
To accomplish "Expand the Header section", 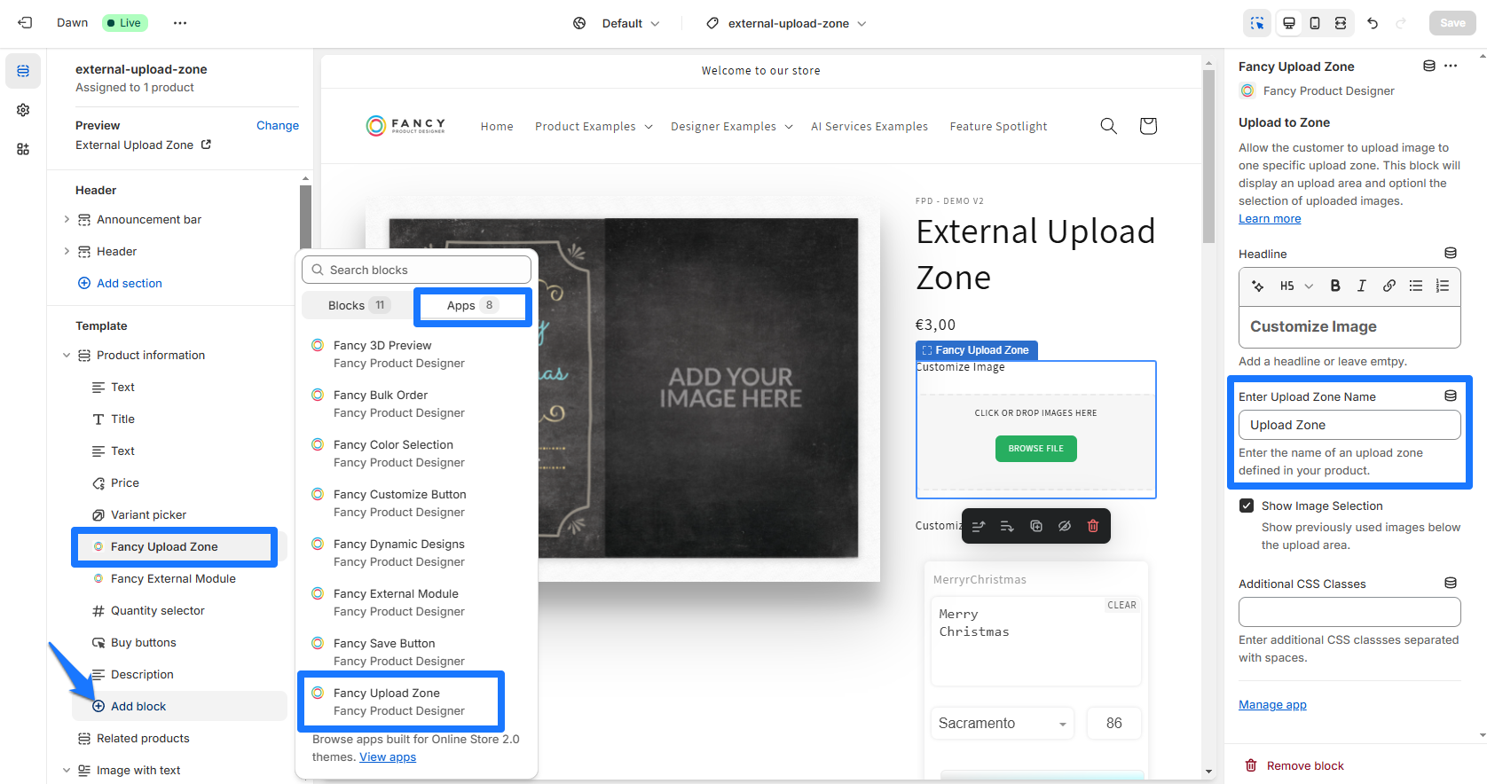I will [67, 251].
